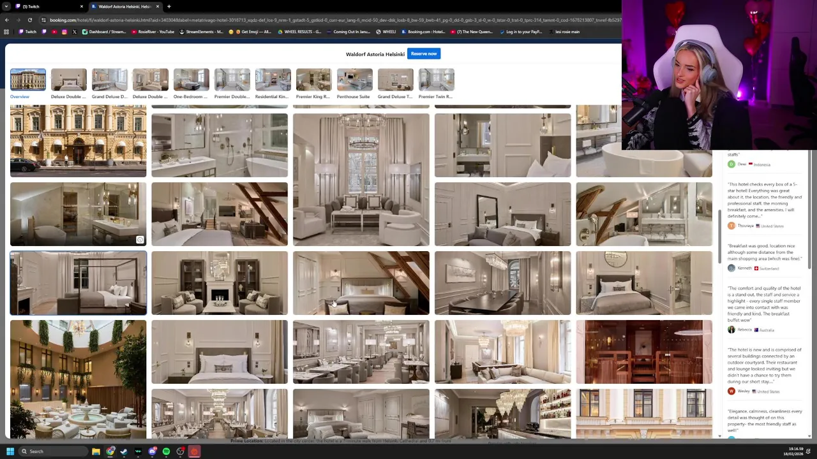The width and height of the screenshot is (817, 459).
Task: Click reviewer Rebecca's avatar
Action: (x=731, y=330)
